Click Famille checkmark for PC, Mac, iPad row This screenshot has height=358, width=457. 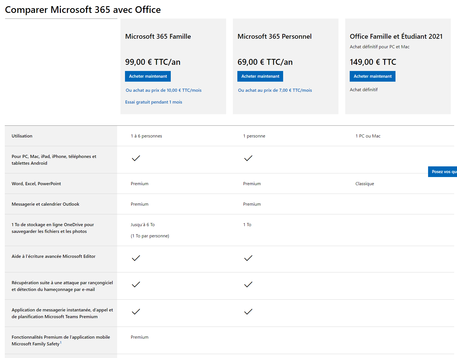tap(136, 158)
